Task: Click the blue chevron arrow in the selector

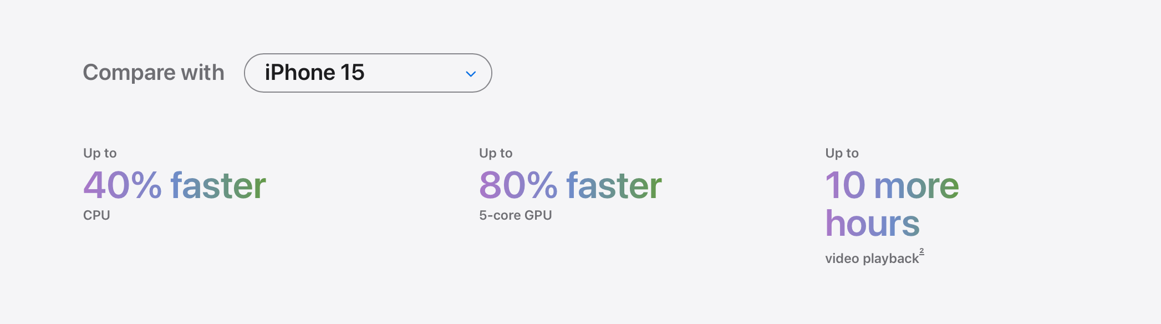Action: [471, 74]
